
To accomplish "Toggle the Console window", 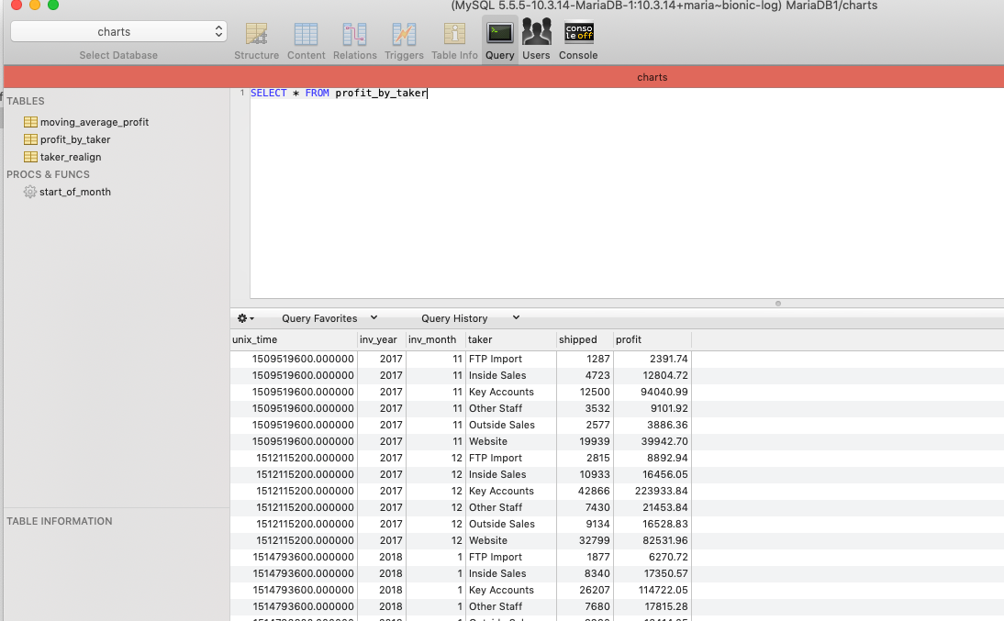I will click(x=578, y=37).
